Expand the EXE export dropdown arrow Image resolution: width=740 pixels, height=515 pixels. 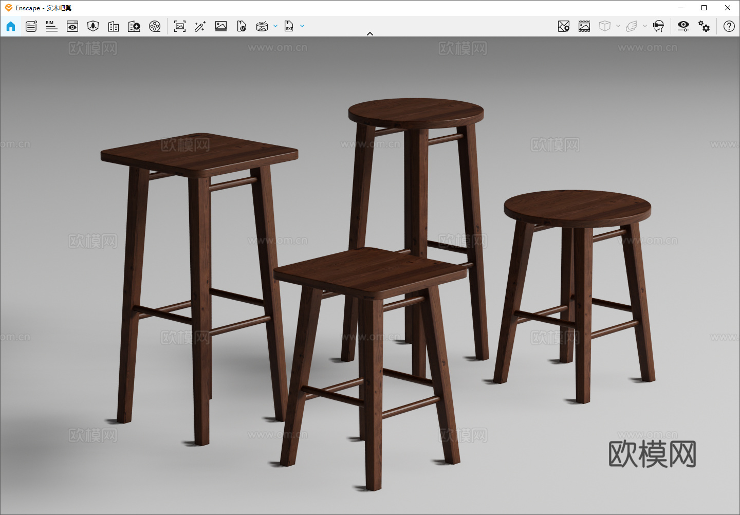pyautogui.click(x=302, y=26)
